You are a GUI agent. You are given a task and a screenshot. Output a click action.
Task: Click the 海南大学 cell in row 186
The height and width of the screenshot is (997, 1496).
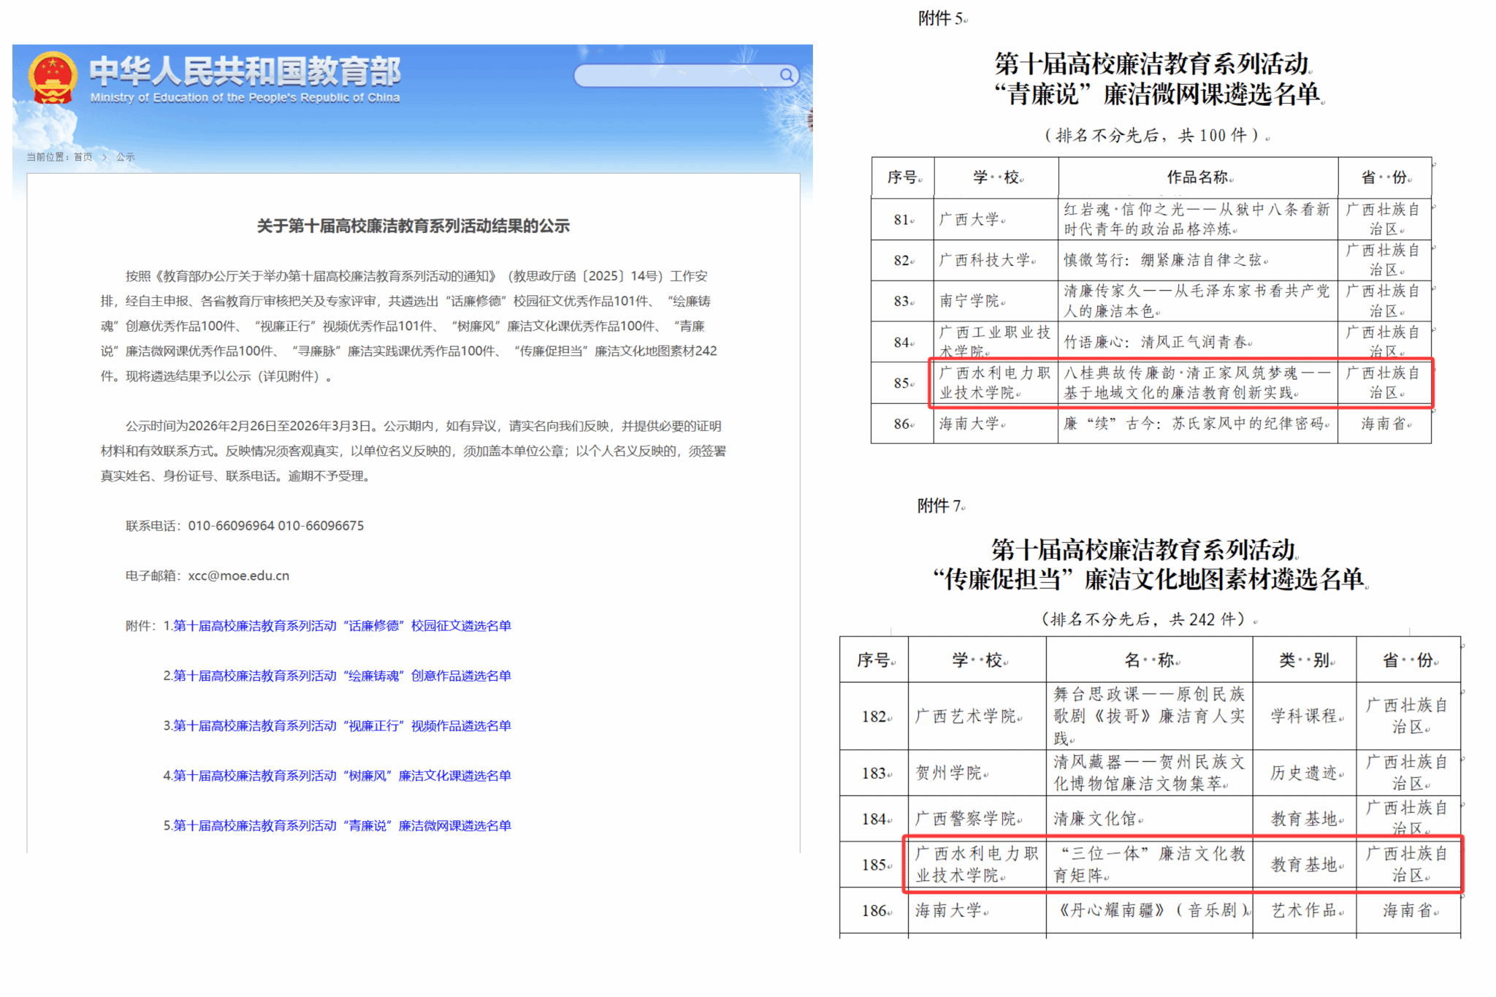949,911
